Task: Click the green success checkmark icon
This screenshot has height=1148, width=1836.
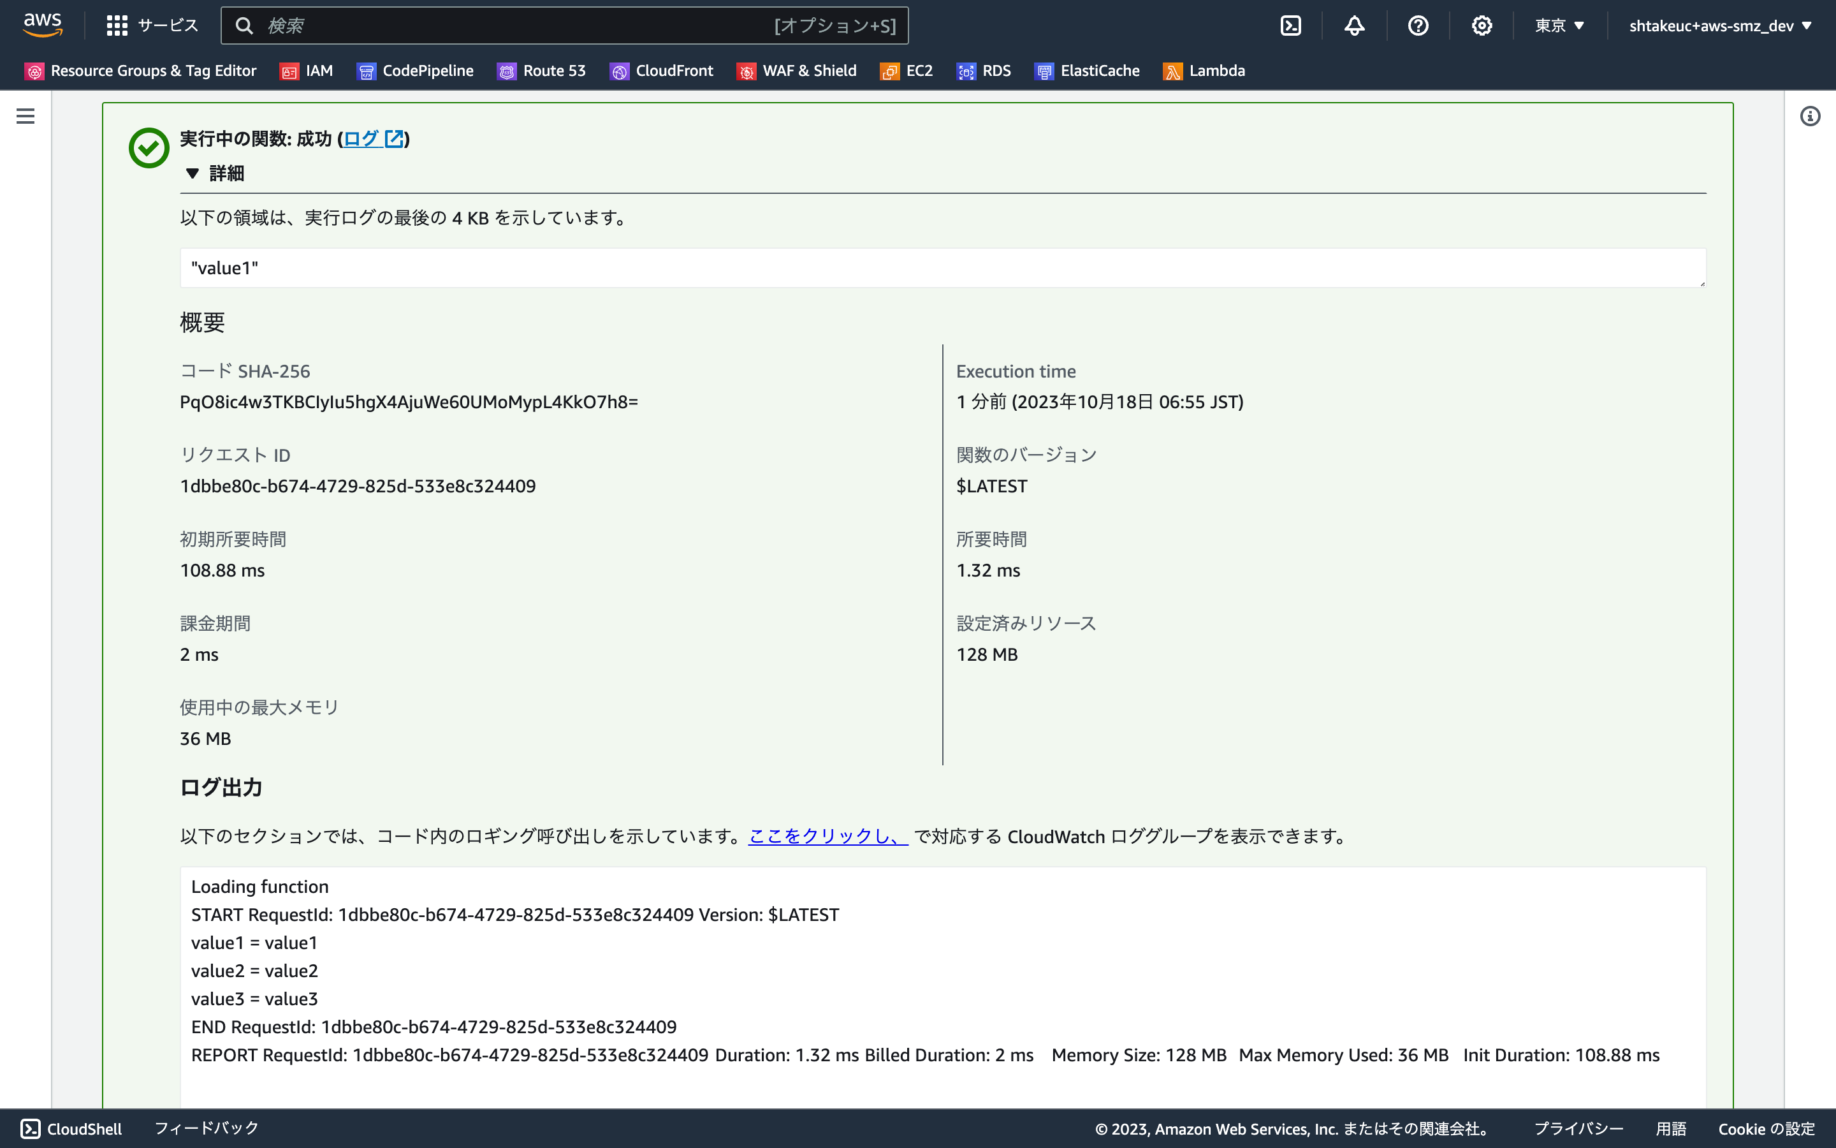Action: click(x=149, y=147)
